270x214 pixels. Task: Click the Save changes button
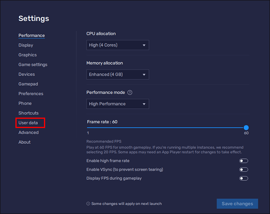[x=237, y=204]
